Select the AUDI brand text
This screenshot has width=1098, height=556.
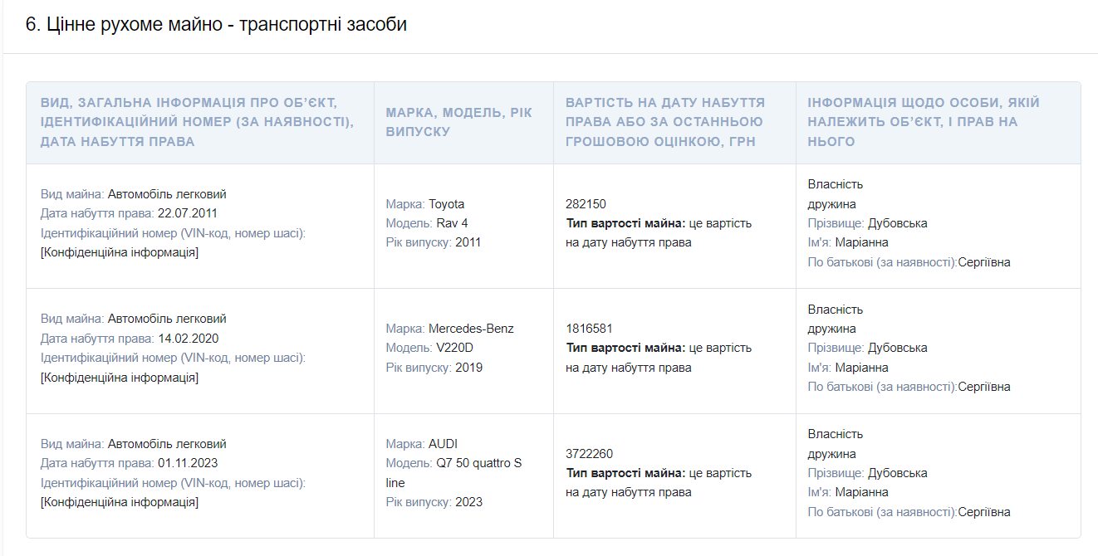(443, 444)
